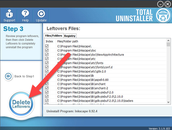Screen dimensions: 172x130
Task: Toggle checkbox for etc\fonts\conf.d row
Action: point(47,67)
